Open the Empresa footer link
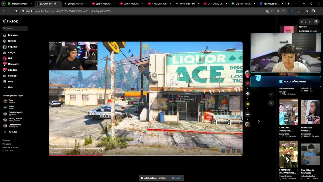 pos(6,140)
